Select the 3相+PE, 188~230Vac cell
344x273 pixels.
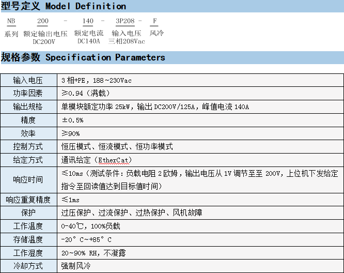point(200,80)
